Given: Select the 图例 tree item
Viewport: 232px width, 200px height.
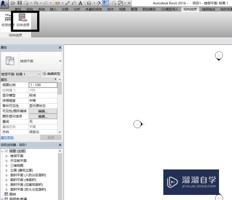Looking at the screenshot, I should pos(13,194).
